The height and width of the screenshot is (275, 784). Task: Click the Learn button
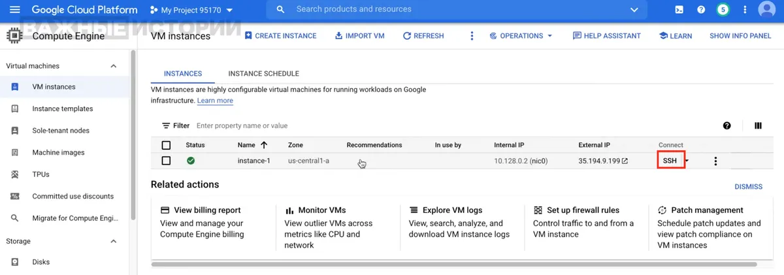click(676, 36)
